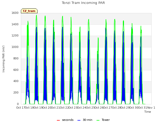The width and height of the screenshot is (167, 125).
Task: Click the y-axis tick value 1400
Action: [15, 24]
